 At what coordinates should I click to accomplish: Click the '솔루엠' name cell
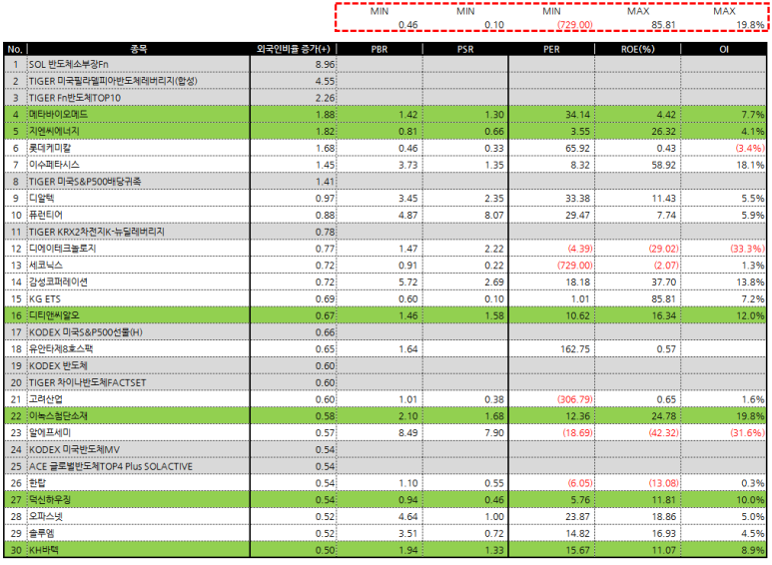click(x=139, y=533)
